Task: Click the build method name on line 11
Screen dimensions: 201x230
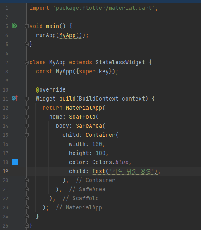Action: [67, 99]
